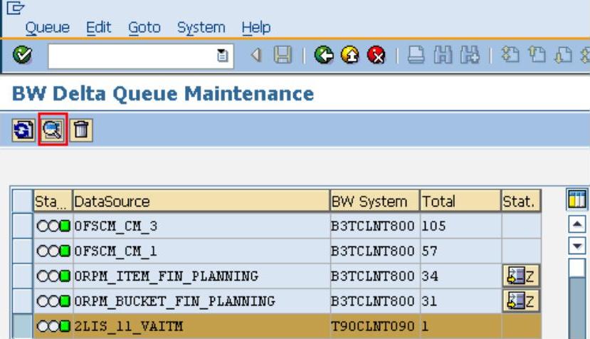
Task: Click the Display details magnifier icon
Action: 53,130
